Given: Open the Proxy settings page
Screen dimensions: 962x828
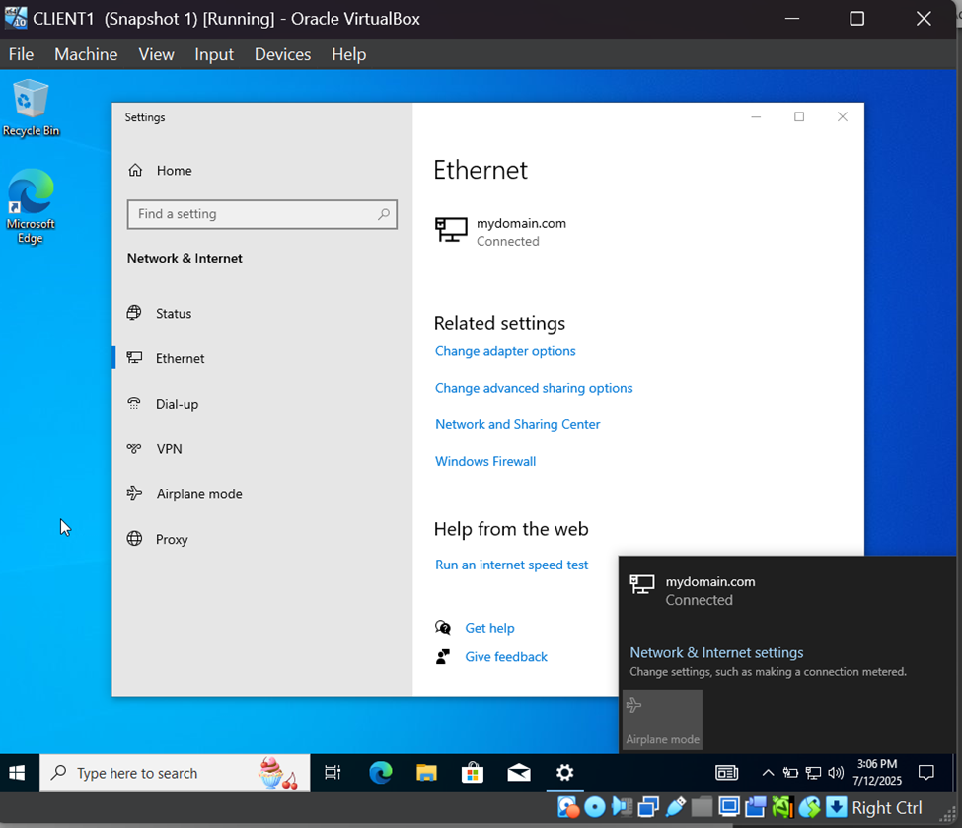Looking at the screenshot, I should (157, 540).
